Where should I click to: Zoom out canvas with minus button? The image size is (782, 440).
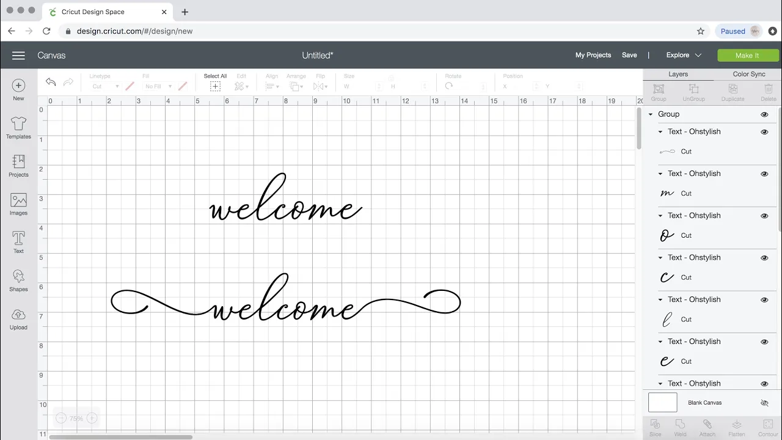tap(60, 418)
